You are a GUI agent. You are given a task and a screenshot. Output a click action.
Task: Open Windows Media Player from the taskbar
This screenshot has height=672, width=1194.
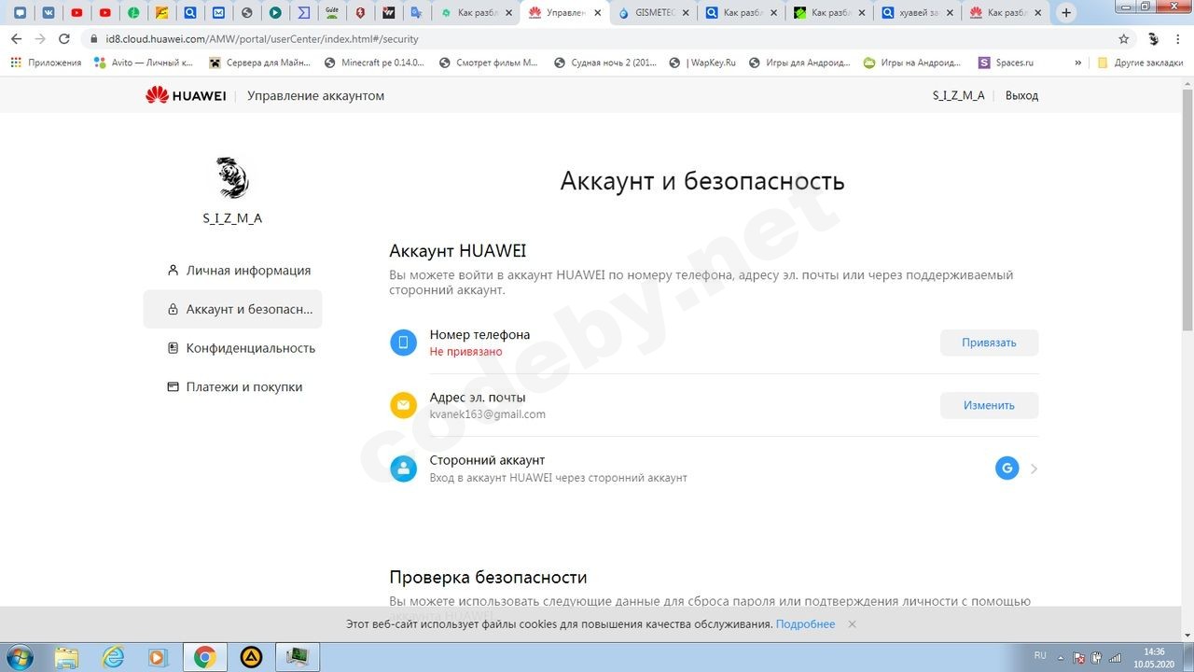coord(158,657)
